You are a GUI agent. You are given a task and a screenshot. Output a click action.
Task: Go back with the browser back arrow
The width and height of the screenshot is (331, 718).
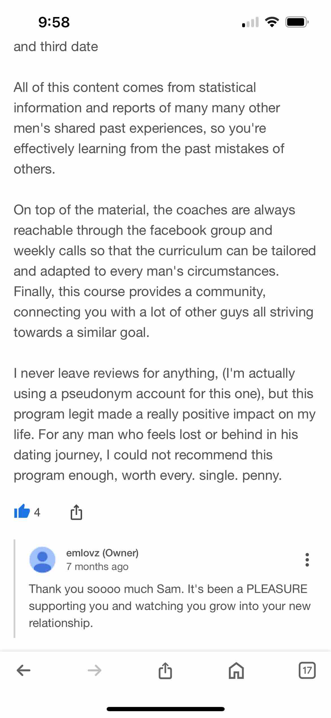point(23,670)
